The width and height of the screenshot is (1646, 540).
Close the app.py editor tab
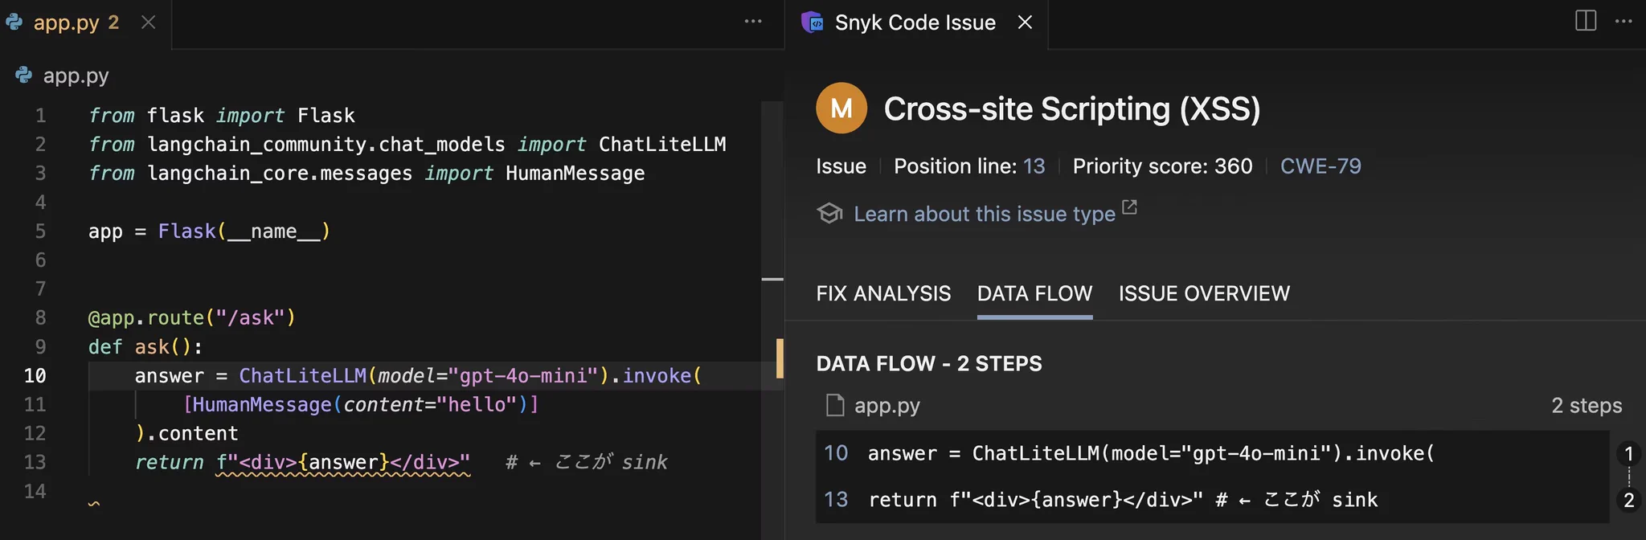[148, 22]
